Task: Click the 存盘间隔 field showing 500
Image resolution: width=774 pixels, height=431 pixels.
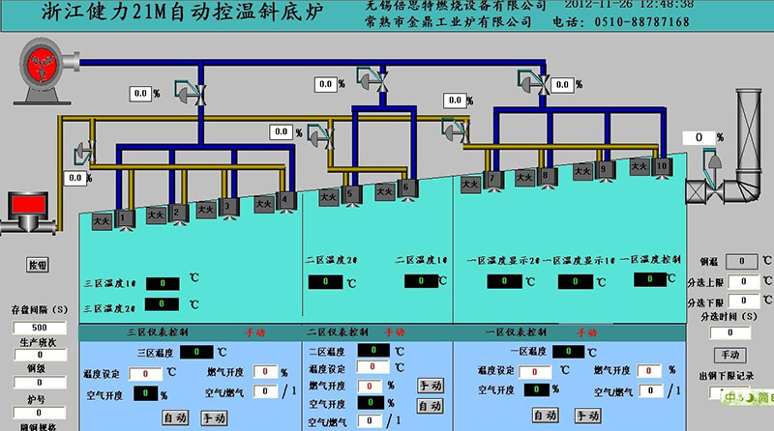Action: click(26, 328)
